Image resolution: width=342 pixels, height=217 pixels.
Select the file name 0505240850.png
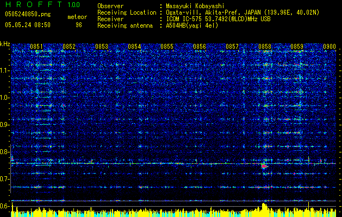click(x=28, y=15)
